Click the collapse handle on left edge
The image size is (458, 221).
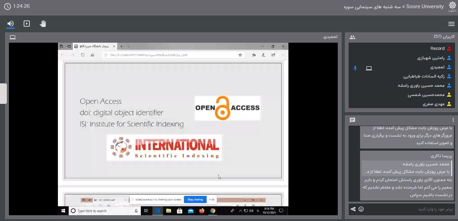click(x=3, y=94)
